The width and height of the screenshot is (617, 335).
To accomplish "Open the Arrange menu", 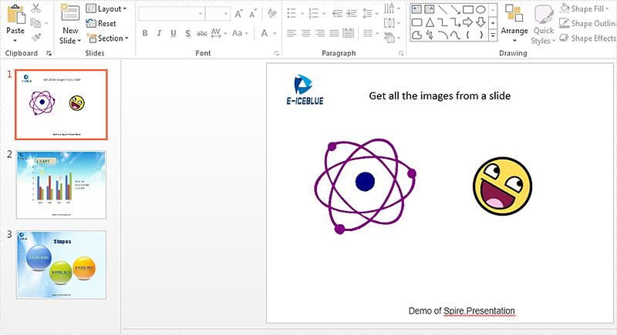I will (x=514, y=24).
